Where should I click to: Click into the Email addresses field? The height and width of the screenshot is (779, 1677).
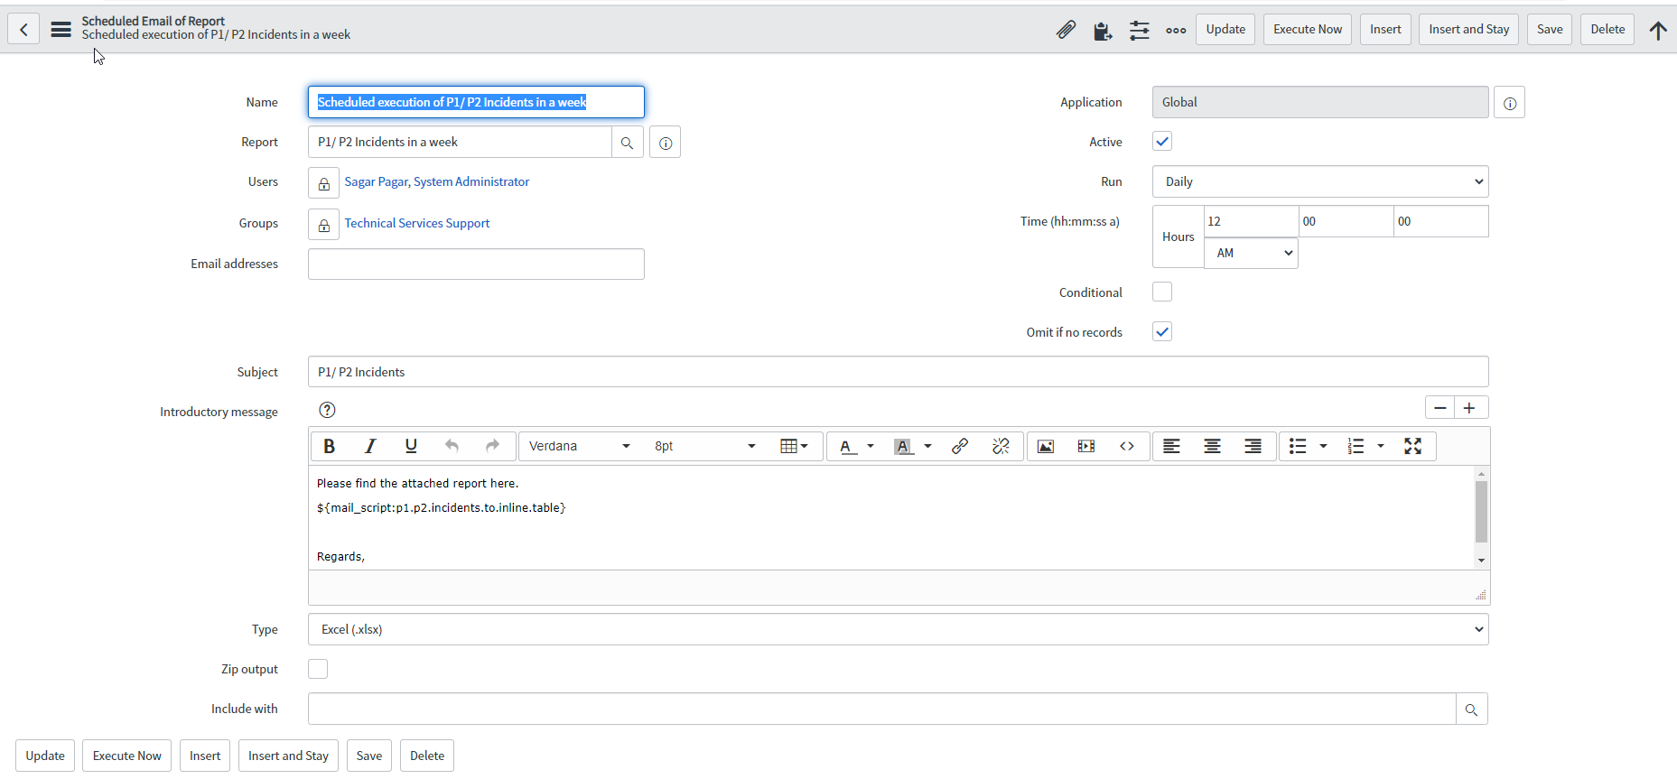[476, 264]
